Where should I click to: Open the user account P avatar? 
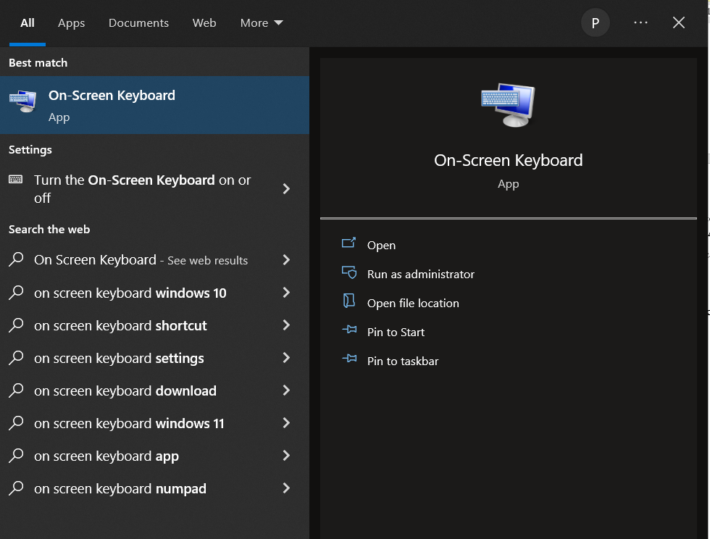(595, 22)
